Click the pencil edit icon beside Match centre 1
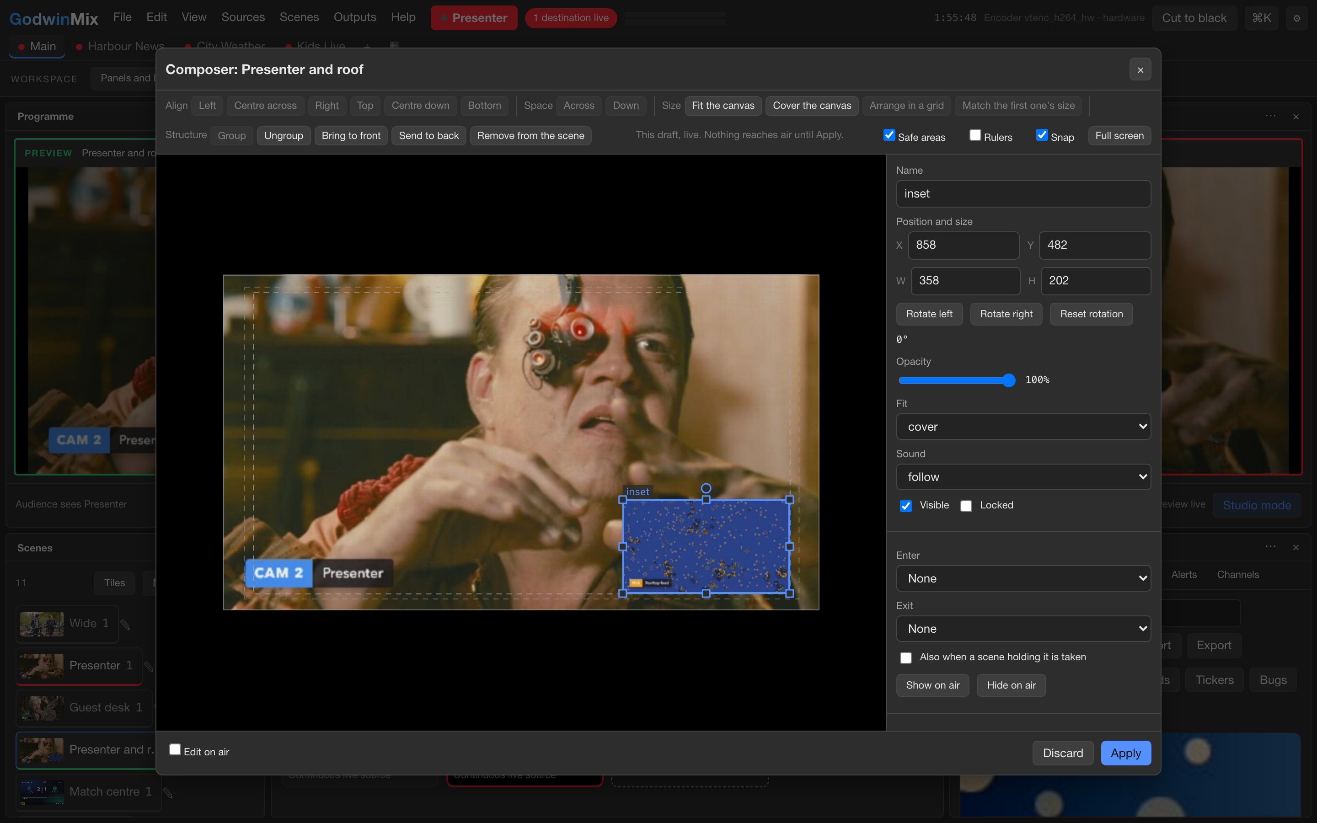 pyautogui.click(x=168, y=793)
